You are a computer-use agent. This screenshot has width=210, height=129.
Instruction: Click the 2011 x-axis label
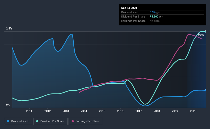[x=29, y=111]
